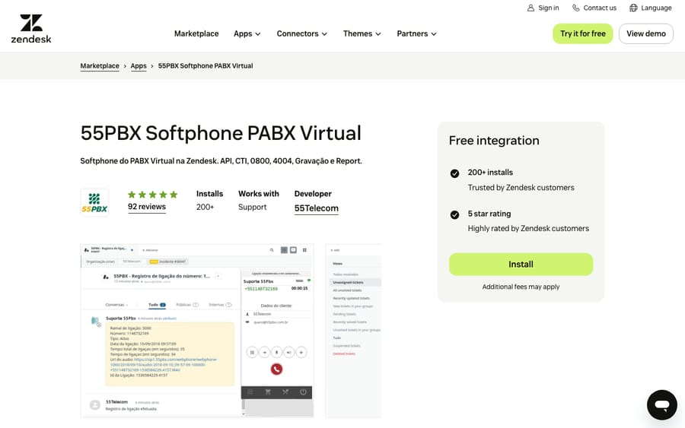
Task: Click the 55PBX app logo
Action: [94, 202]
